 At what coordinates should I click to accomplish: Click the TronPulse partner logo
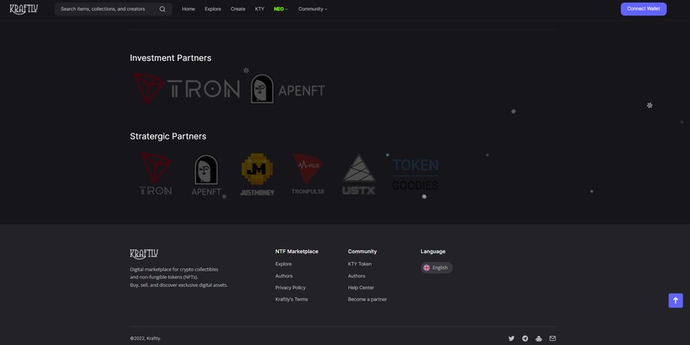[308, 174]
